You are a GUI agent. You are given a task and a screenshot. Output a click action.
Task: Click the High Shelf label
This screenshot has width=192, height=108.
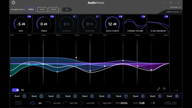click(107, 103)
